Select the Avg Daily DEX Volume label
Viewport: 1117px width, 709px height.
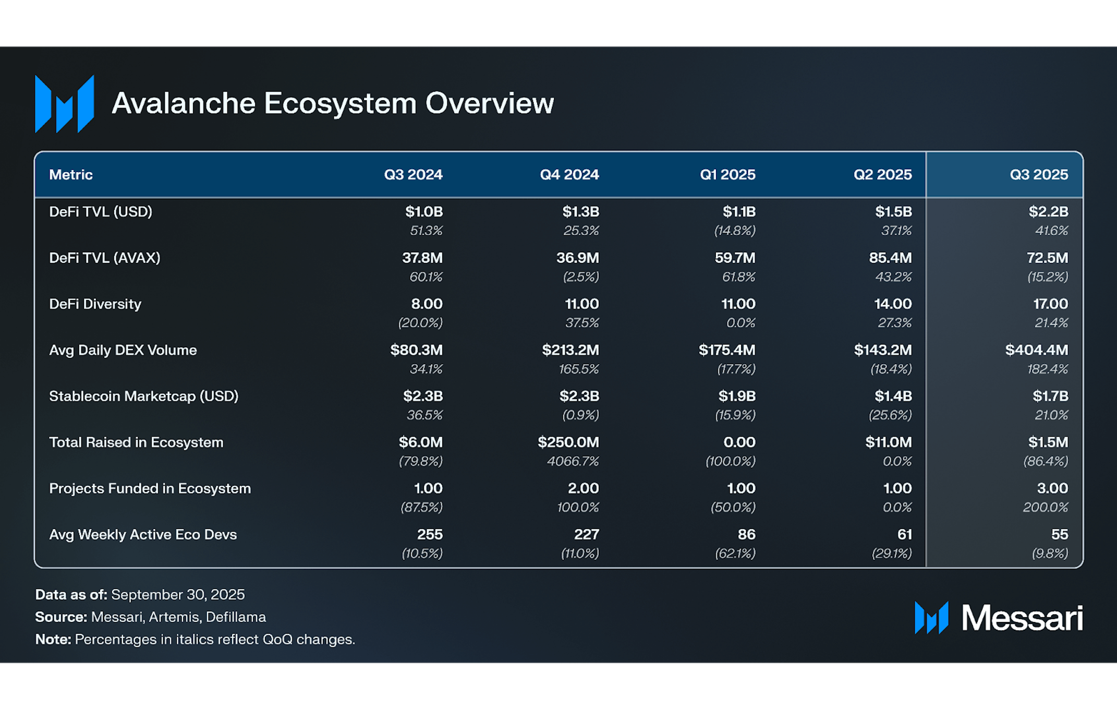click(x=123, y=350)
